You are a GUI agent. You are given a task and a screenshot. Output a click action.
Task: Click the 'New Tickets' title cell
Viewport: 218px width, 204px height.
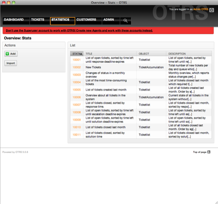click(93, 67)
